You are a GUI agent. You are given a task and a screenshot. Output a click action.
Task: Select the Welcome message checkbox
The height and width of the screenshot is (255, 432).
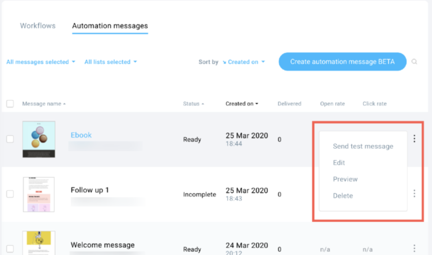point(10,249)
